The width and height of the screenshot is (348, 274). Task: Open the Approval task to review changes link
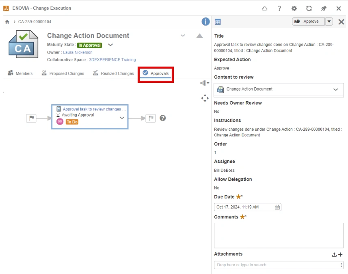click(94, 109)
